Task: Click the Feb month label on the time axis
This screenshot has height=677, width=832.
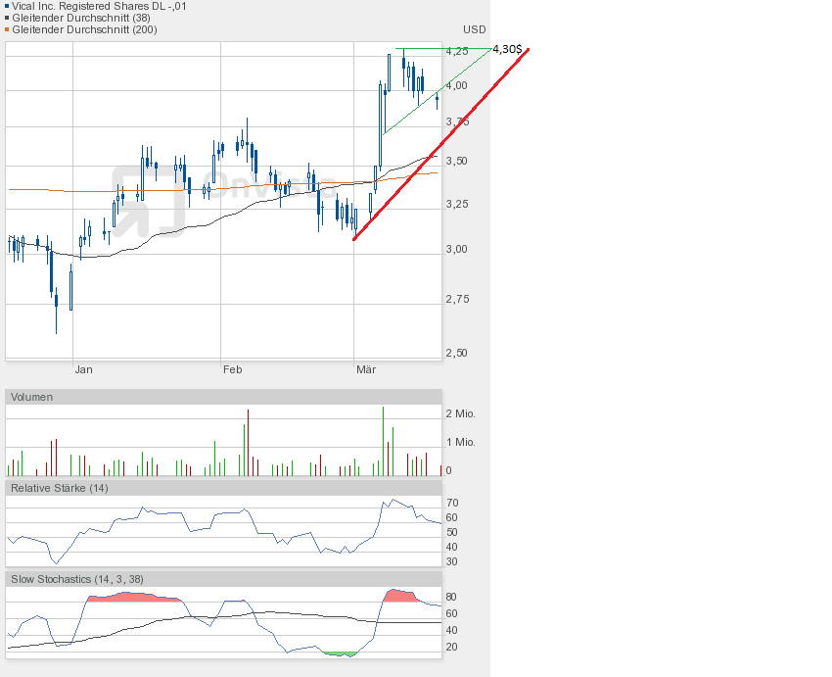Action: 232,369
